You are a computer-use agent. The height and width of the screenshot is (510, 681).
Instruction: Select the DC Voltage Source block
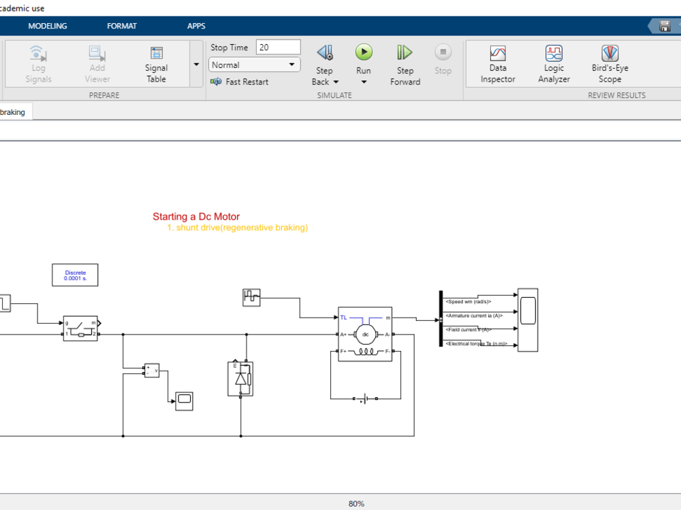365,398
